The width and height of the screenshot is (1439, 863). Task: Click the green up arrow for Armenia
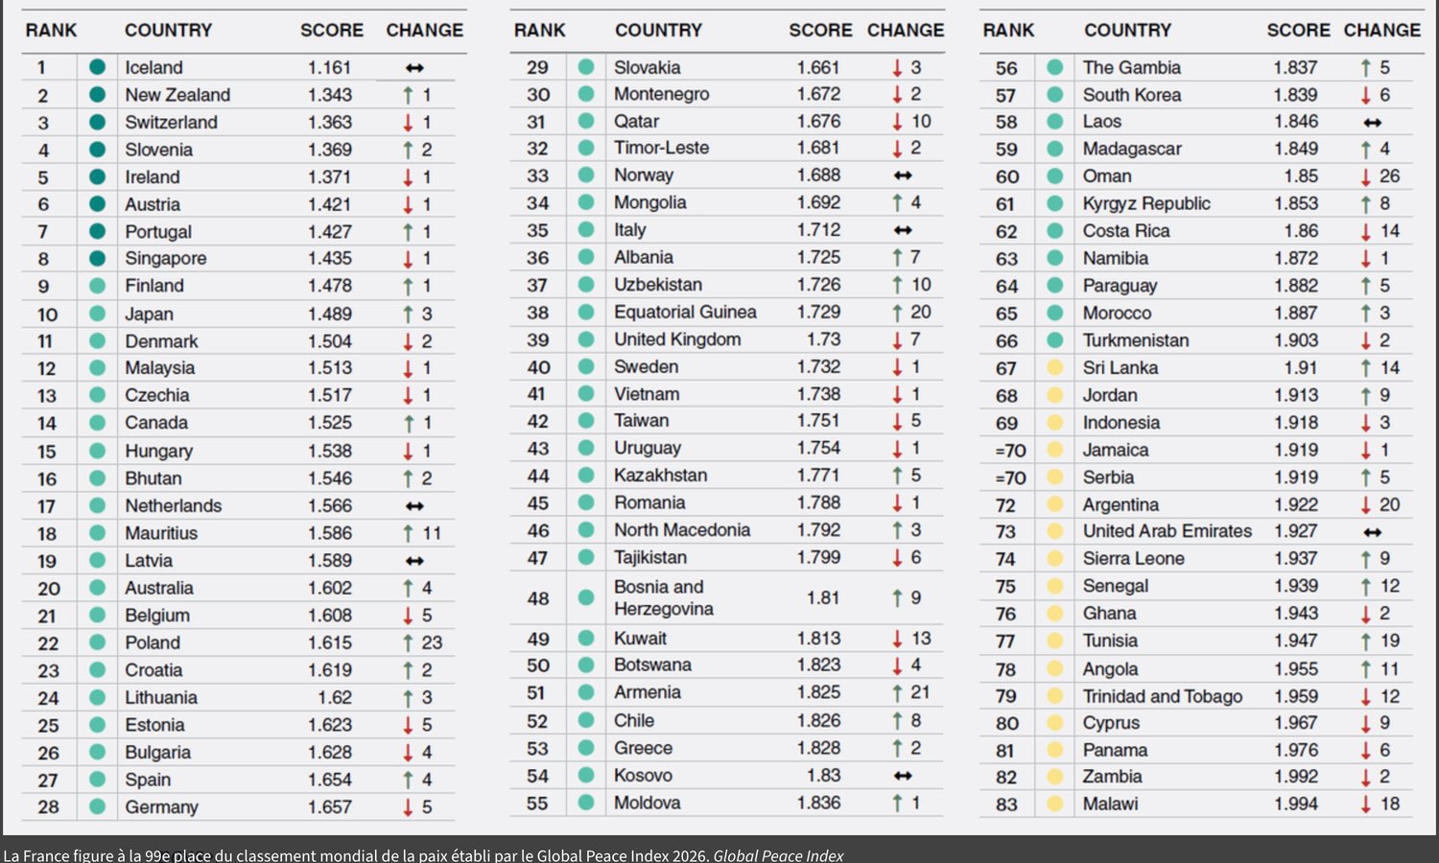point(897,692)
